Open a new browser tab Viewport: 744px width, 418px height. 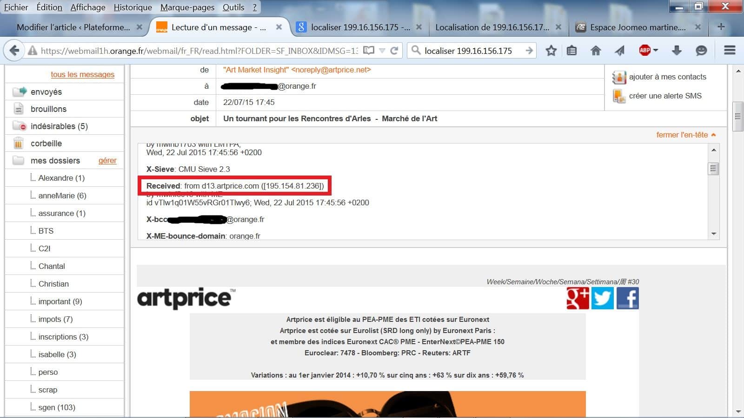point(721,27)
